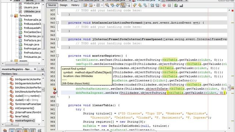Select frmClientes.java with error badge
The height and width of the screenshot is (132, 235).
[32, 36]
